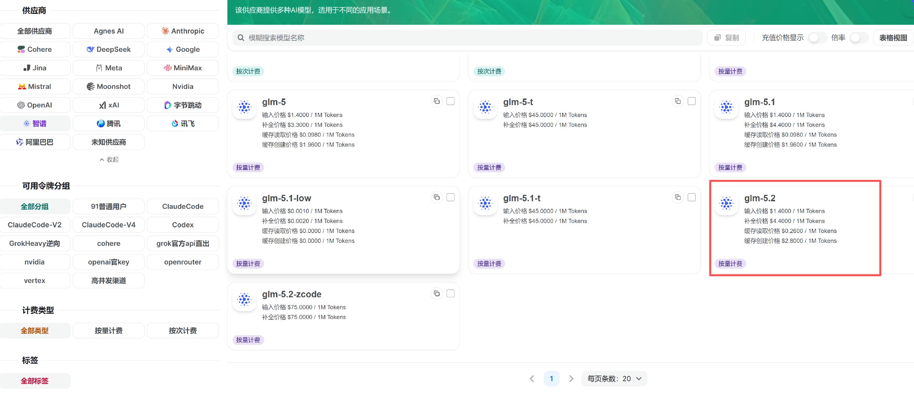Filter by 讯飞 supplier
This screenshot has height=394, width=914.
tap(183, 123)
